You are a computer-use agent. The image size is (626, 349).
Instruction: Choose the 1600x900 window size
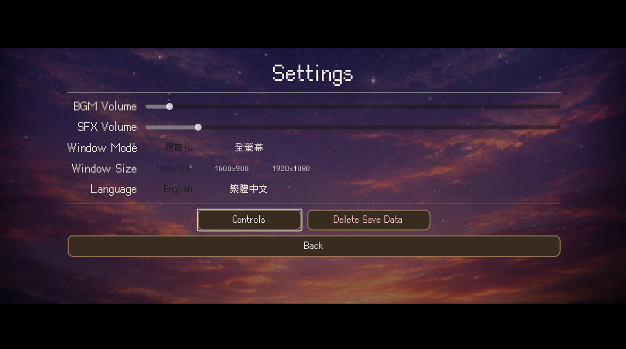[x=232, y=169]
